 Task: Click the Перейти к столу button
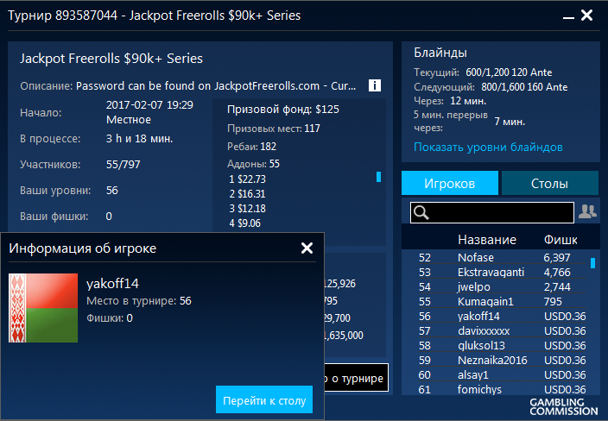pyautogui.click(x=264, y=400)
